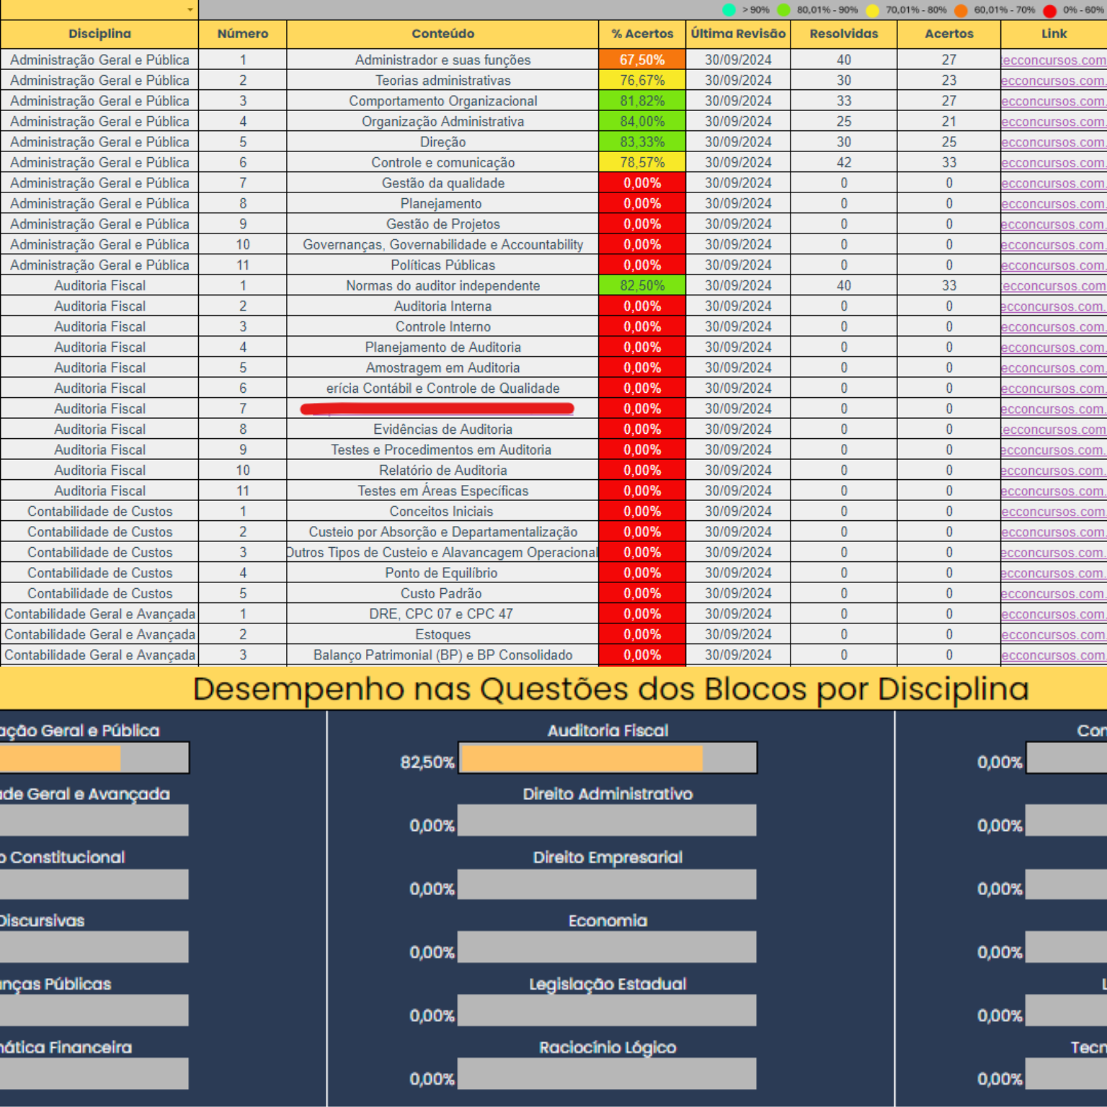Open the dropdown arrow in the top-left yellow cell

(x=190, y=10)
